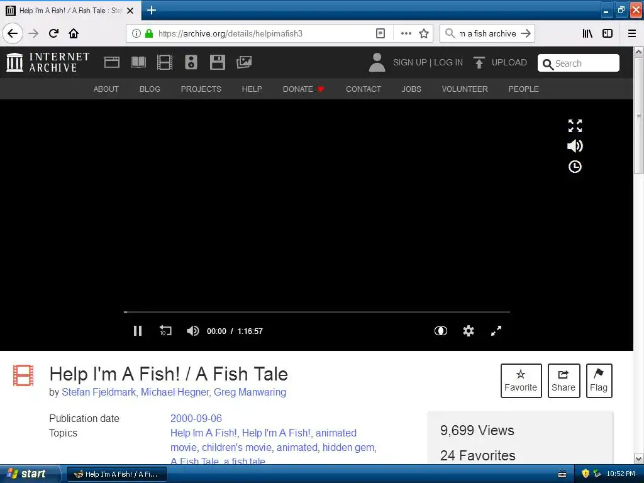The width and height of the screenshot is (644, 483).
Task: Open the Video film strip icon in header
Action: 165,62
